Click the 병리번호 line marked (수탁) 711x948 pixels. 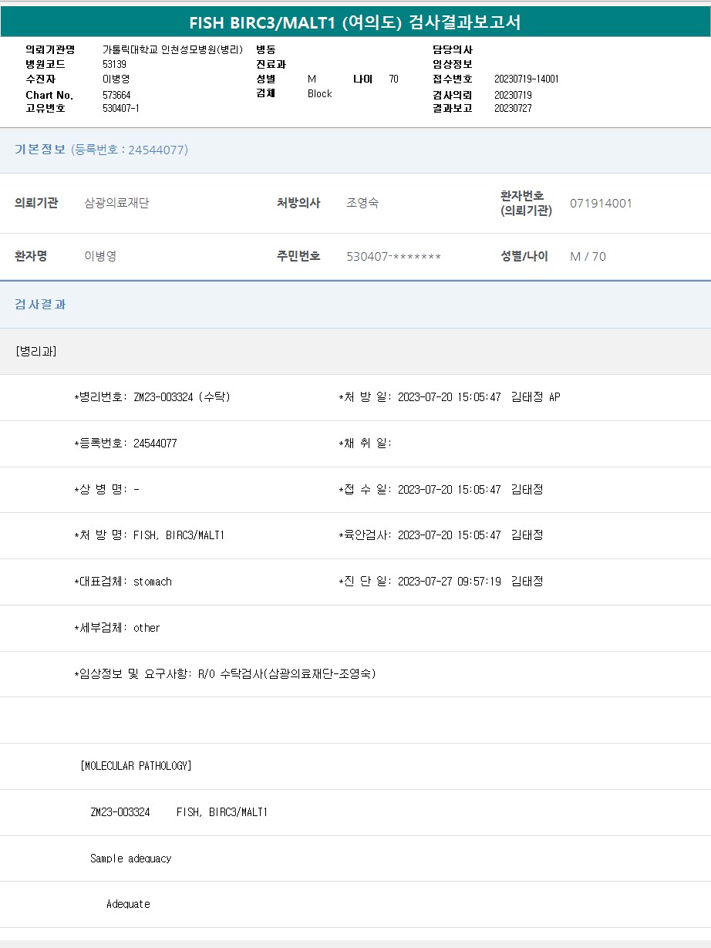click(x=152, y=397)
